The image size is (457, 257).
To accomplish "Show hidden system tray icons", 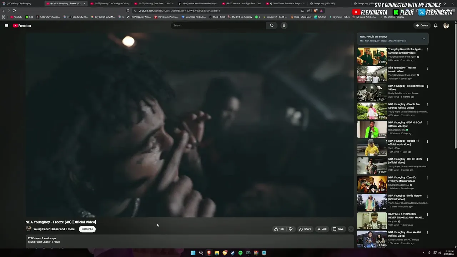I will click(x=423, y=253).
